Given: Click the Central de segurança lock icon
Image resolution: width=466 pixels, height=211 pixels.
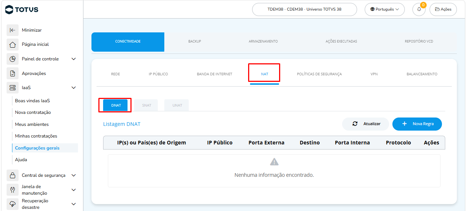Looking at the screenshot, I should [12, 175].
